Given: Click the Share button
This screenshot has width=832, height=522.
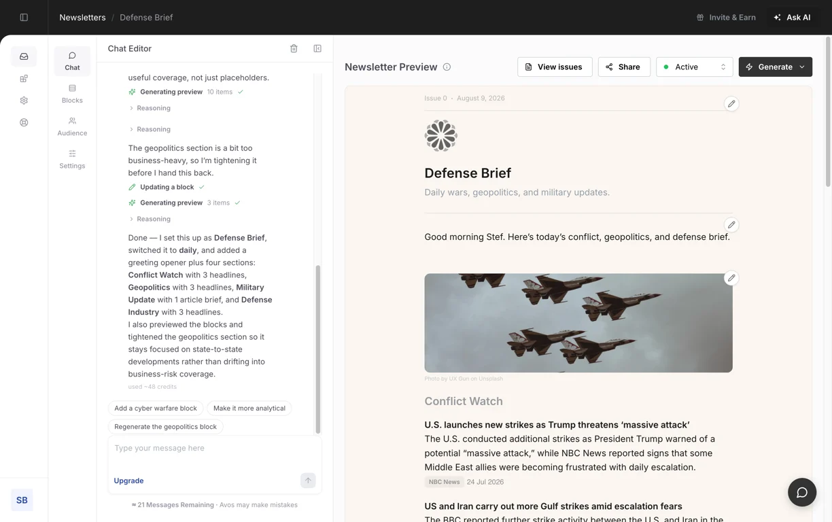Looking at the screenshot, I should click(x=624, y=67).
